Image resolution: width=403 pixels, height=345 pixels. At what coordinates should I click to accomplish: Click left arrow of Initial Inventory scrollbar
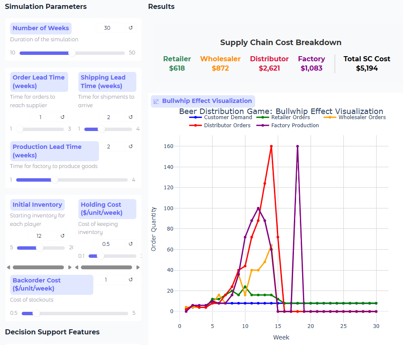coord(9,268)
